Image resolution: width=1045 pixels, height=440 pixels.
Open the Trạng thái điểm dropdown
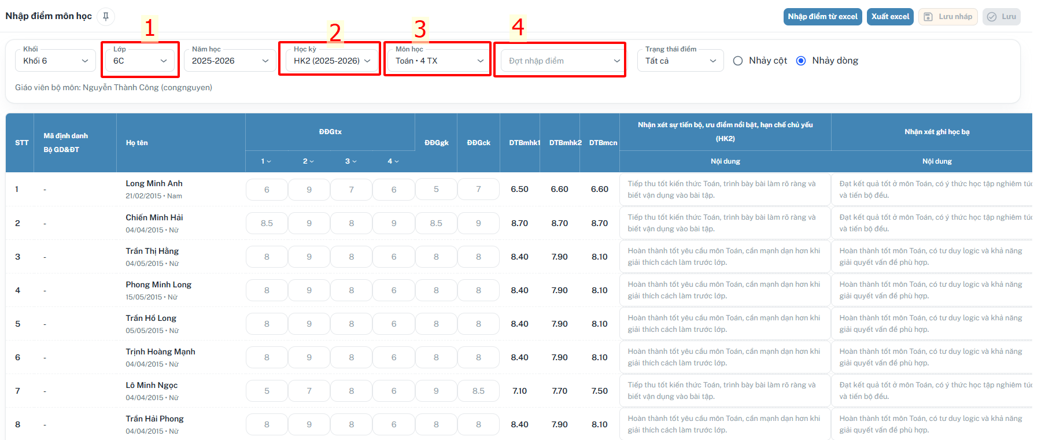pos(681,61)
